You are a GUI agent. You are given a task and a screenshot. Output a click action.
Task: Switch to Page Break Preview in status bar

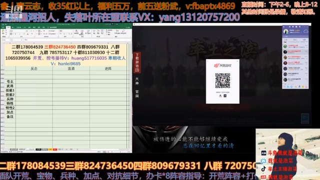(112, 152)
